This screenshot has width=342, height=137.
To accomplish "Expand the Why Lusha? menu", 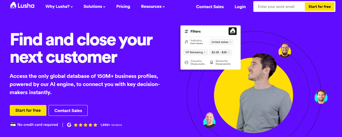I will [x=59, y=7].
